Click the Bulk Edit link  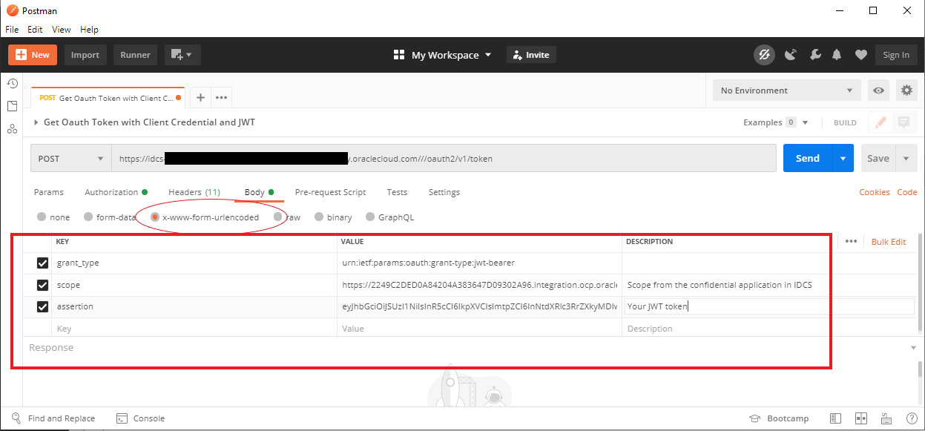[888, 242]
